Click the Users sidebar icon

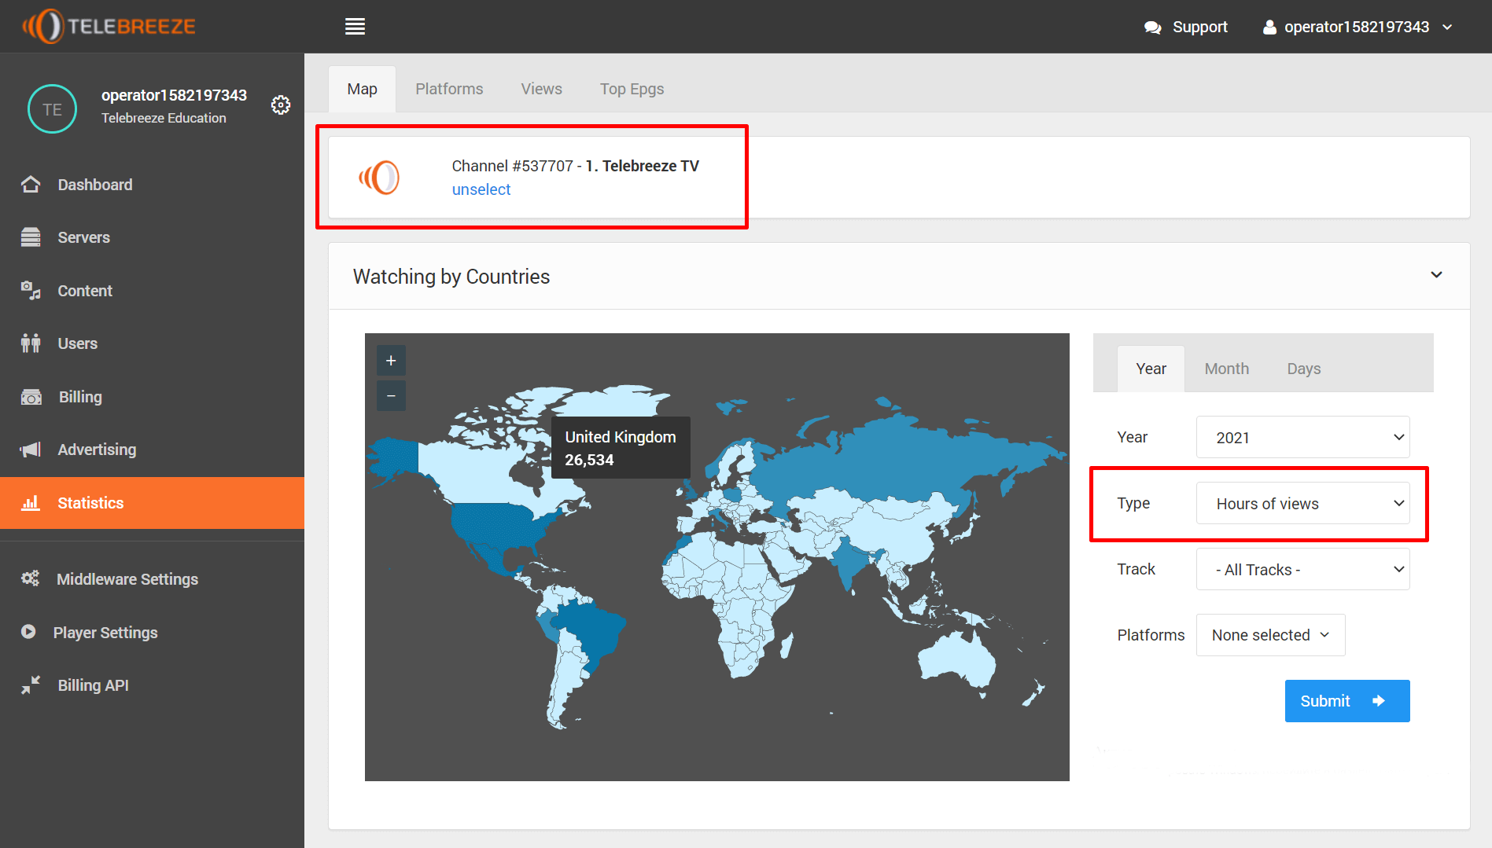pyautogui.click(x=30, y=343)
